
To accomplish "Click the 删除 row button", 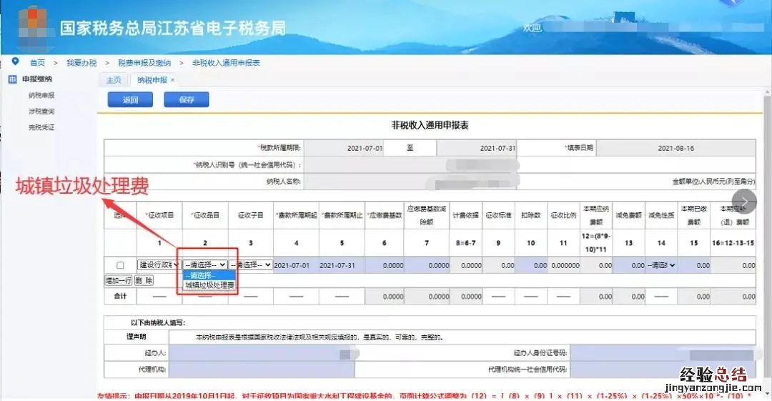I will [x=144, y=280].
